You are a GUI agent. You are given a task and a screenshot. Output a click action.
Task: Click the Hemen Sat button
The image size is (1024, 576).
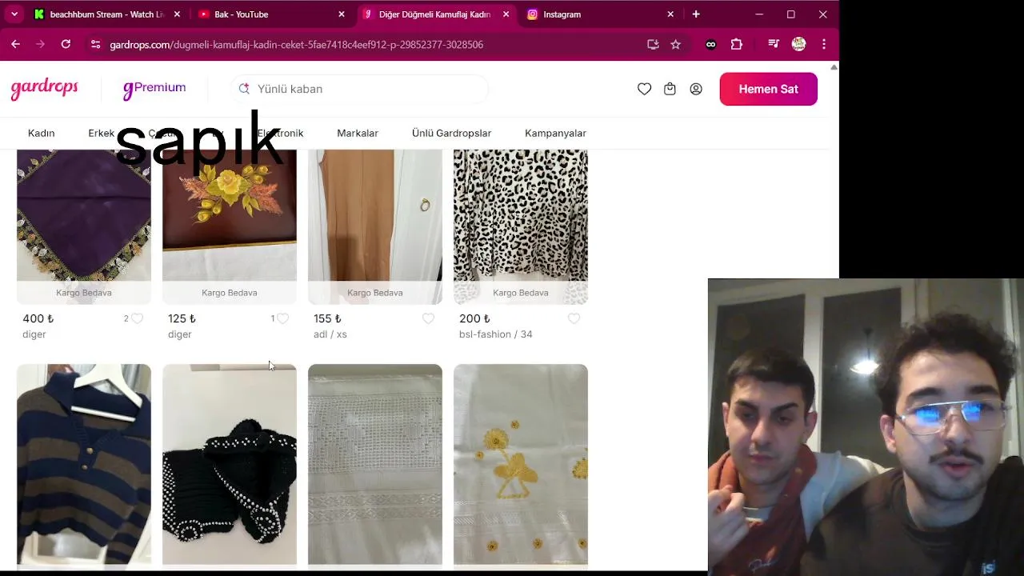click(769, 89)
